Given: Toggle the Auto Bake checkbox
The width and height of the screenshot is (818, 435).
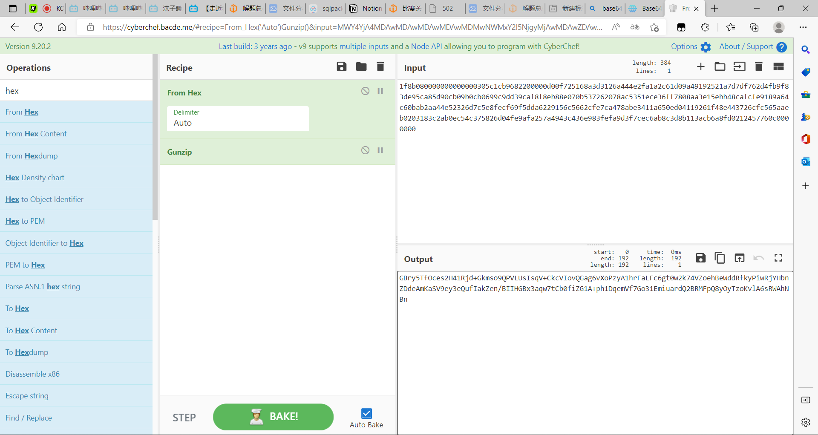Looking at the screenshot, I should point(366,413).
